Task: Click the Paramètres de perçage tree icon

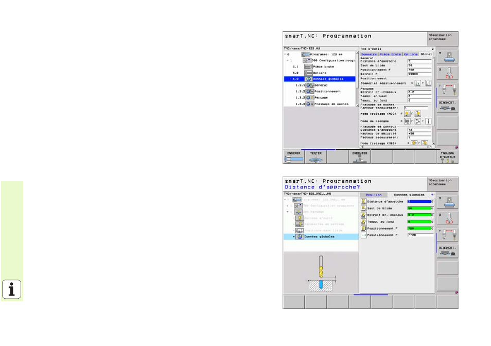Action: pos(300,224)
